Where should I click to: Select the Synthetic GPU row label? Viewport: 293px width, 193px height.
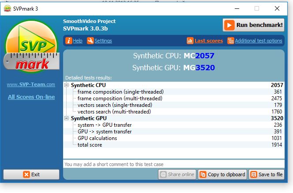89,118
